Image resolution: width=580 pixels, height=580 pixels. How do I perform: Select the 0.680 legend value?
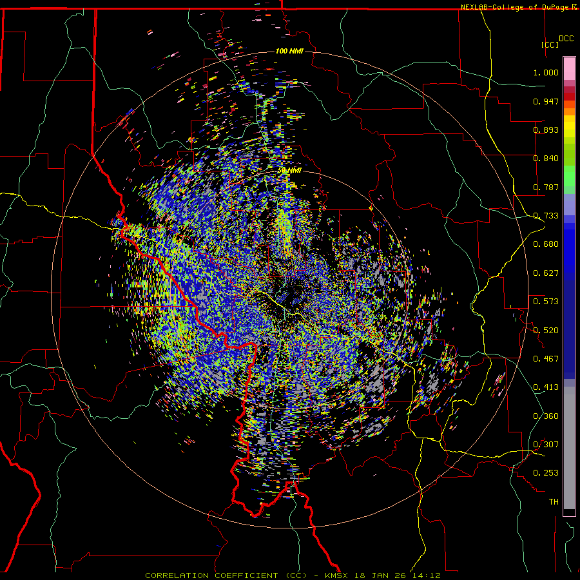click(x=546, y=244)
